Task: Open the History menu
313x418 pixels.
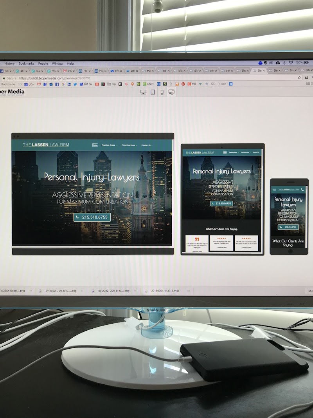Action: 9,63
